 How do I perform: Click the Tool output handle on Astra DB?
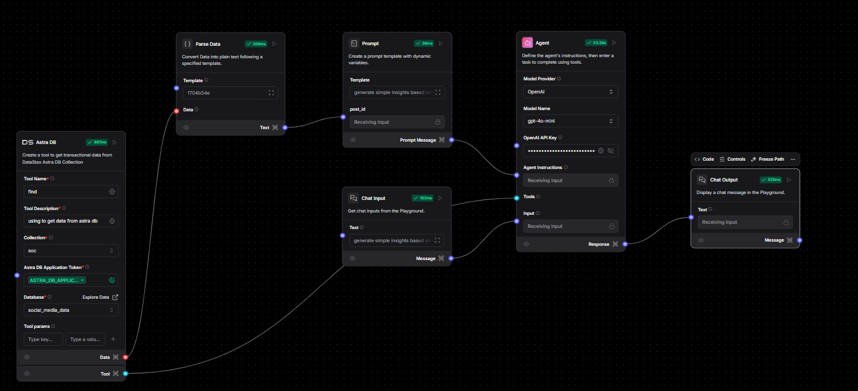125,374
